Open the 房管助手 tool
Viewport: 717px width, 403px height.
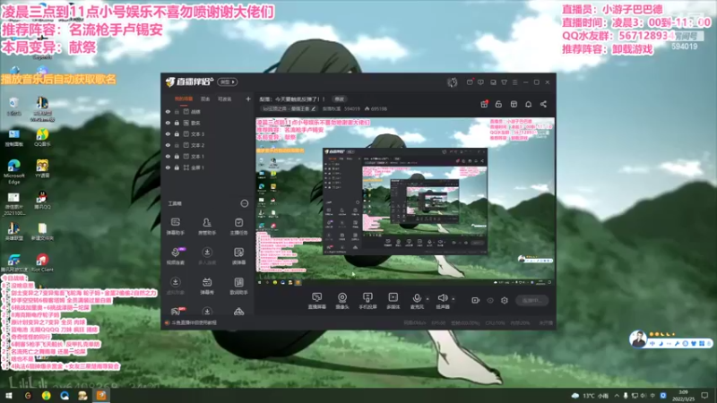207,227
